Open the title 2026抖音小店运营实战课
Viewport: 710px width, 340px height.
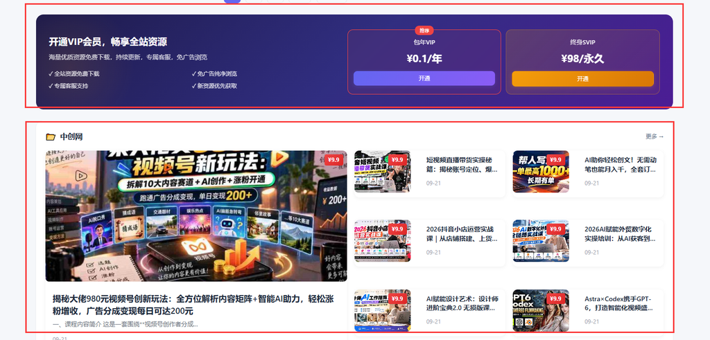coord(462,234)
